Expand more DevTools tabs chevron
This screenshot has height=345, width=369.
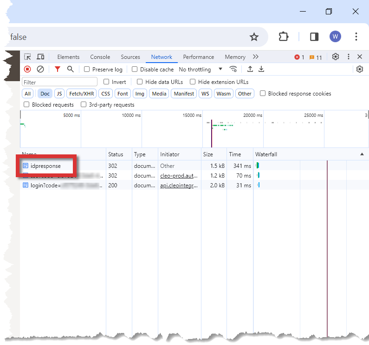click(256, 57)
